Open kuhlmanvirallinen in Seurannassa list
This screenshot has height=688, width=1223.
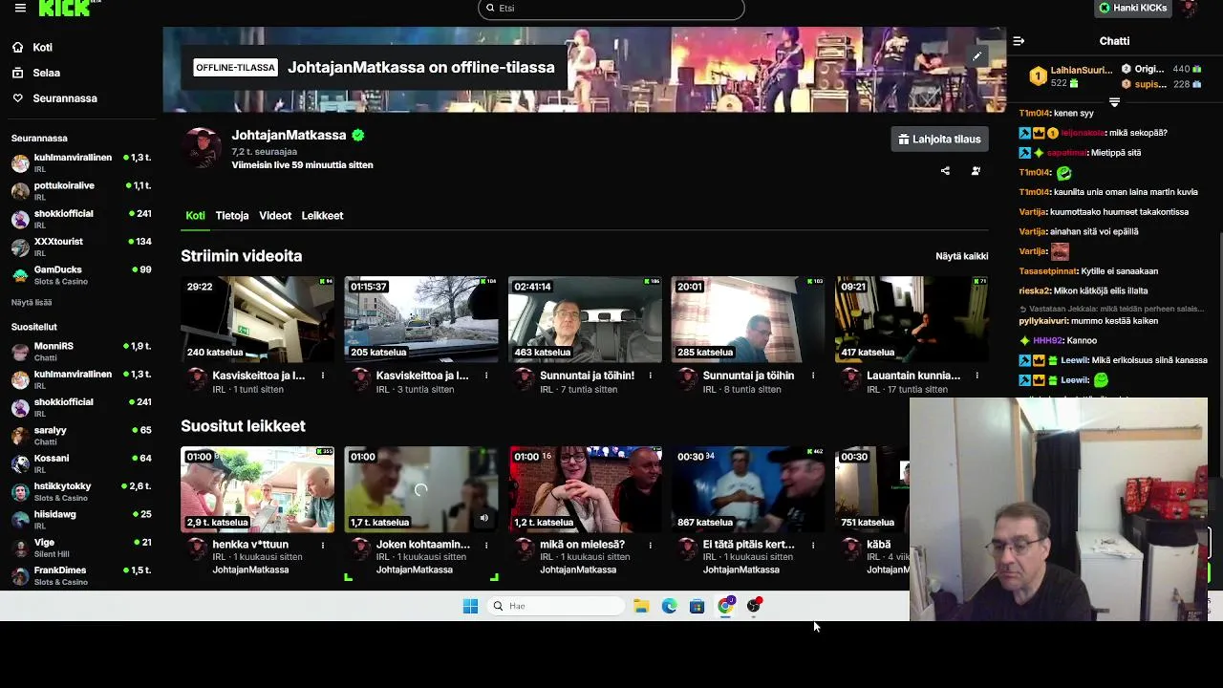[81, 163]
